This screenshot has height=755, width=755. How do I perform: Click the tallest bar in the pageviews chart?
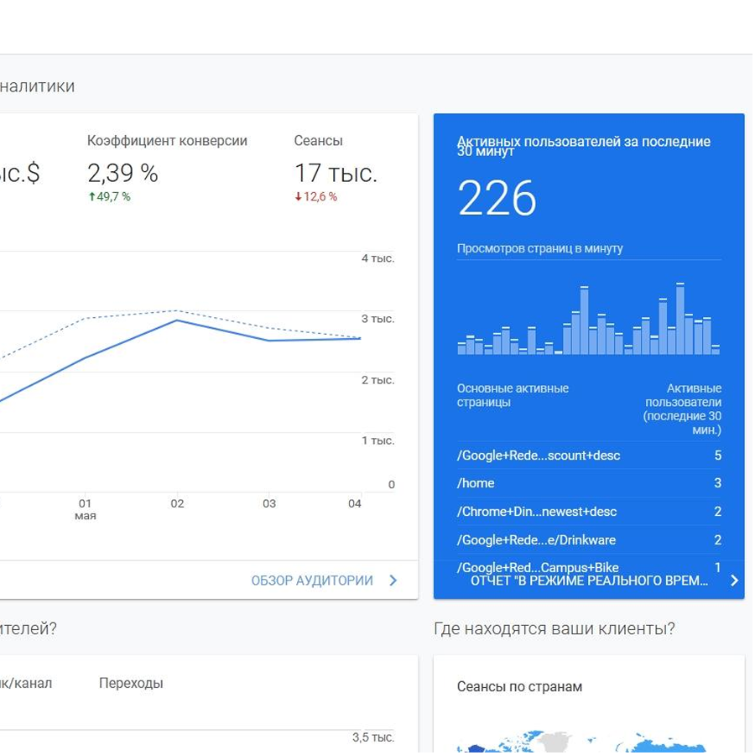pos(680,320)
